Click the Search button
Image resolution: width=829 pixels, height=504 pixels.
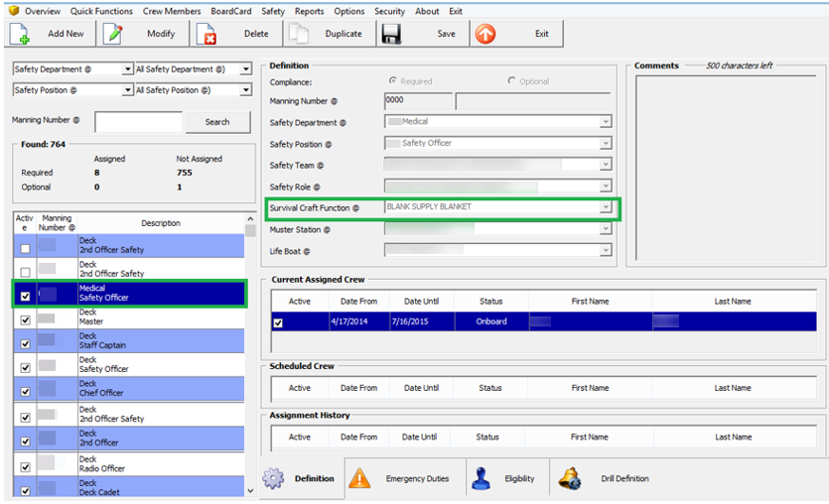tap(217, 122)
